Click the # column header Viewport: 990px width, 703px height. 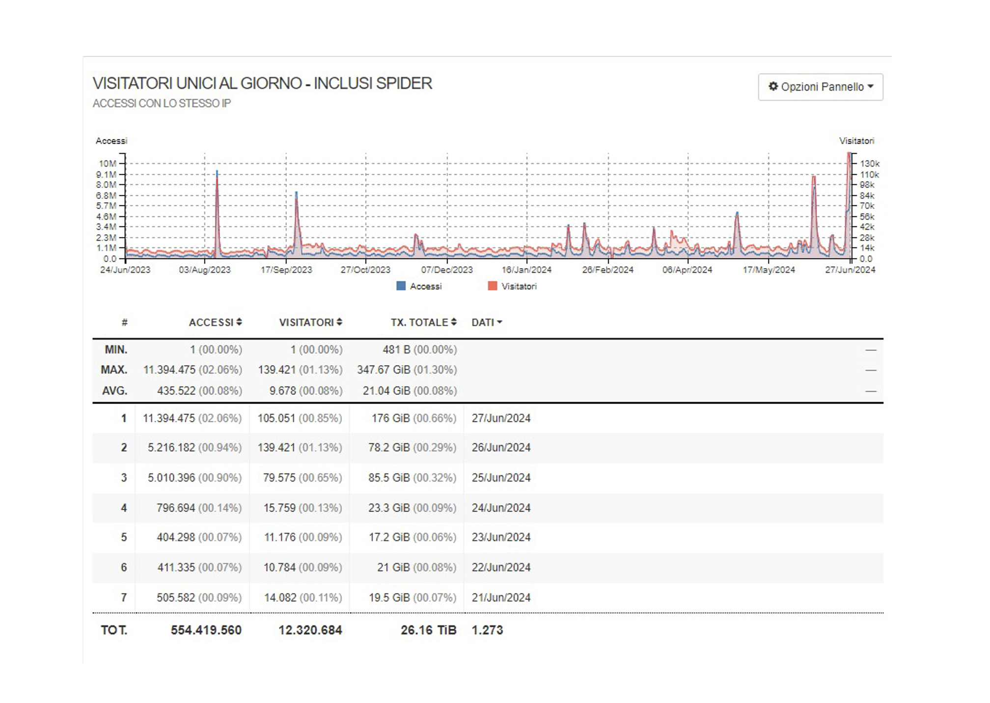pos(124,323)
